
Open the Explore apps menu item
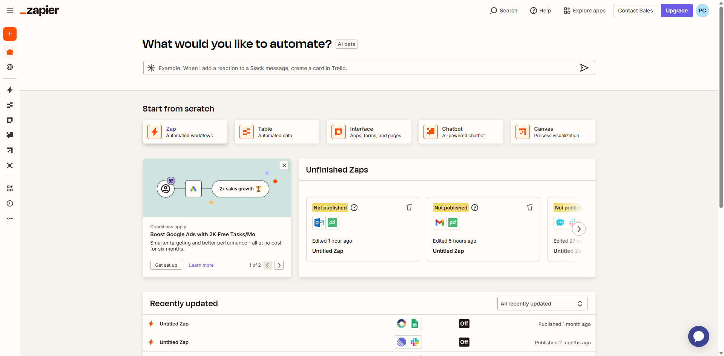point(584,11)
